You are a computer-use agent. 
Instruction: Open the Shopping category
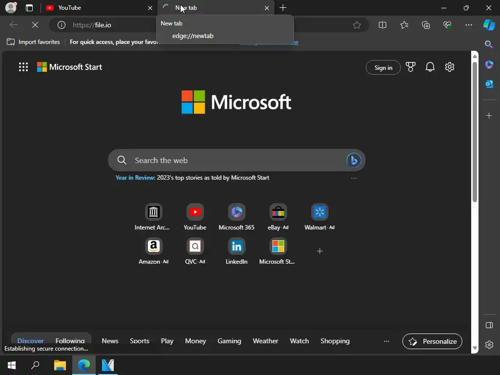[x=335, y=341]
